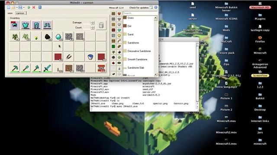This screenshot has height=155, width=277.
Task: Select the Firefox desktop icon
Action: 260,40
